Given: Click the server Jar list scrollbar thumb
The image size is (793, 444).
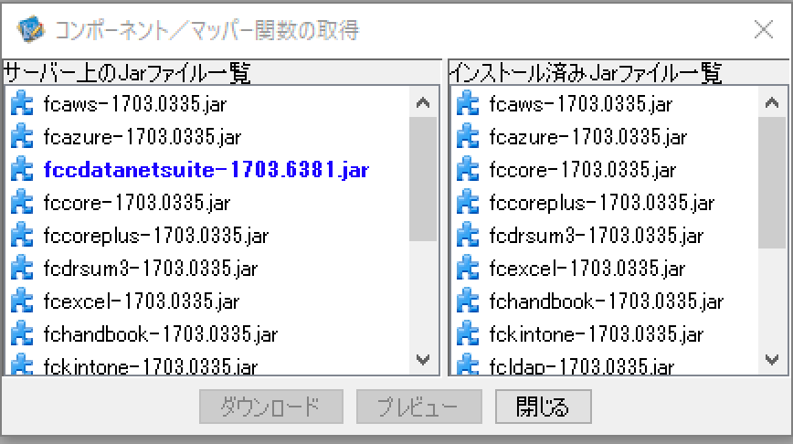Looking at the screenshot, I should (423, 180).
